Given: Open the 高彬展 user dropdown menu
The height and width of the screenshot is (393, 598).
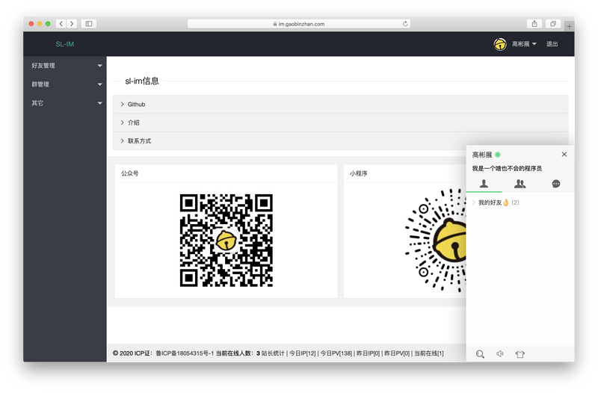Looking at the screenshot, I should click(x=524, y=44).
